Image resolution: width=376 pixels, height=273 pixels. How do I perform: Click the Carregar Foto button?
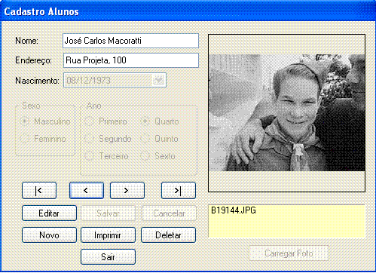289,253
